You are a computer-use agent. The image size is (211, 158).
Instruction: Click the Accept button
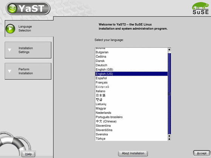[202, 153]
